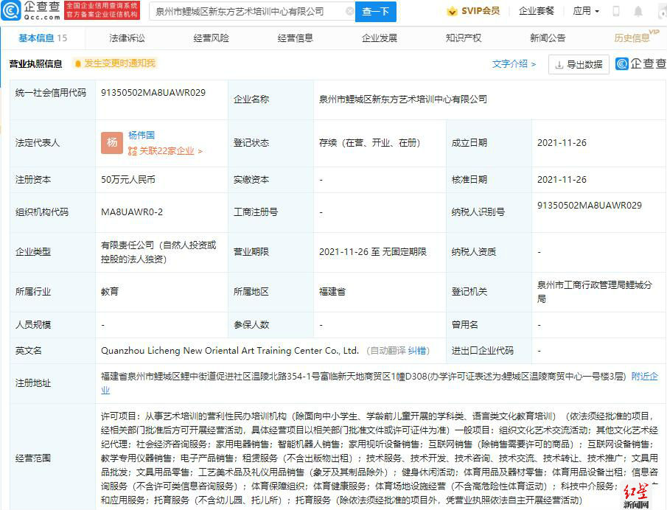The height and width of the screenshot is (510, 667).
Task: Open the user avatar icon
Action: pos(661,11)
